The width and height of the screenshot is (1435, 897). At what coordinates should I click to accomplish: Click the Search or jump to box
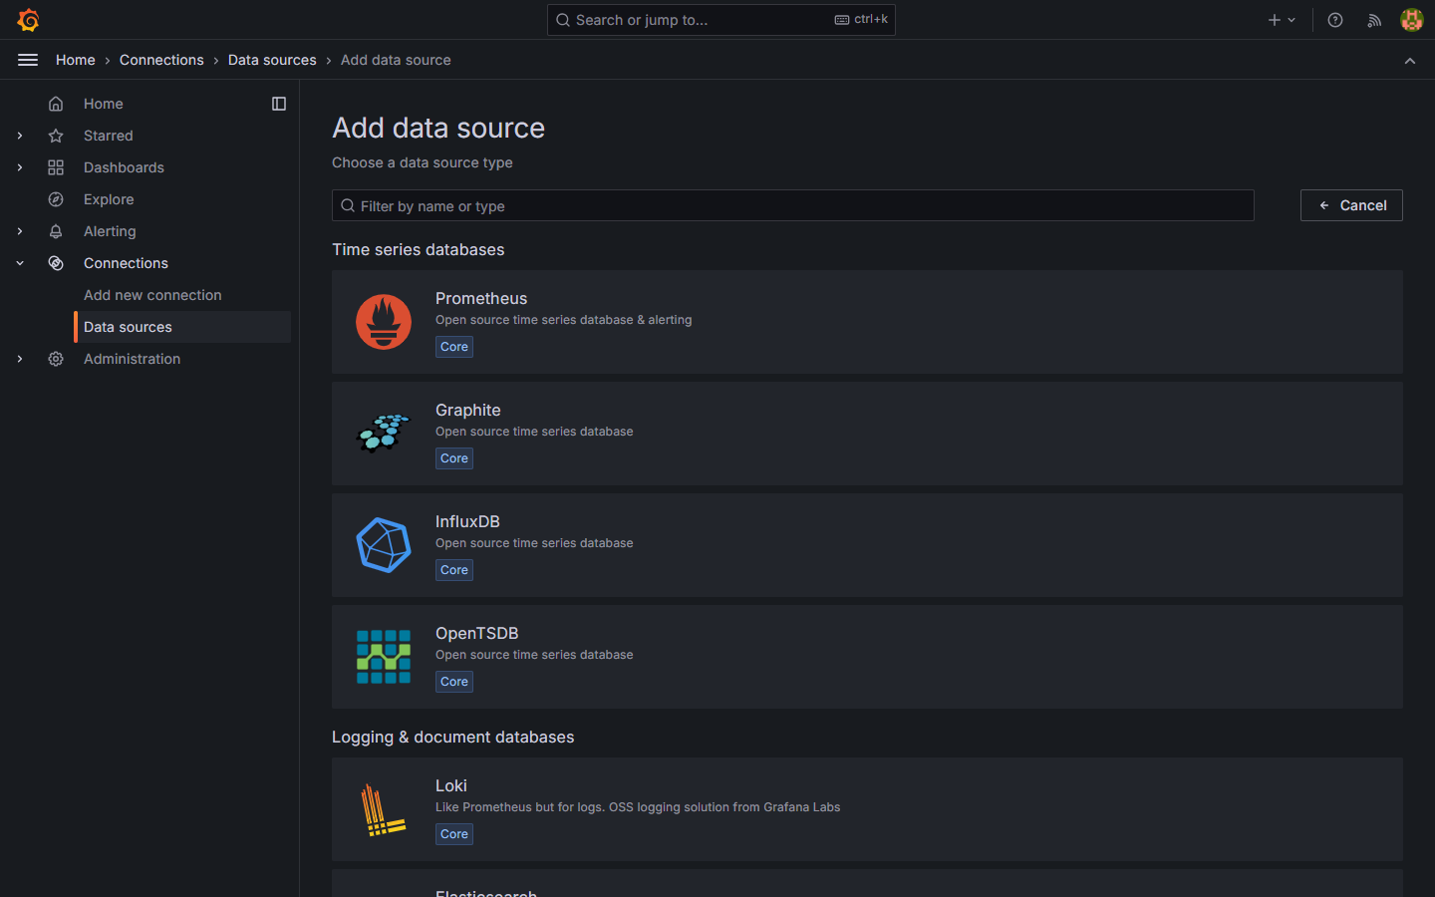[720, 20]
